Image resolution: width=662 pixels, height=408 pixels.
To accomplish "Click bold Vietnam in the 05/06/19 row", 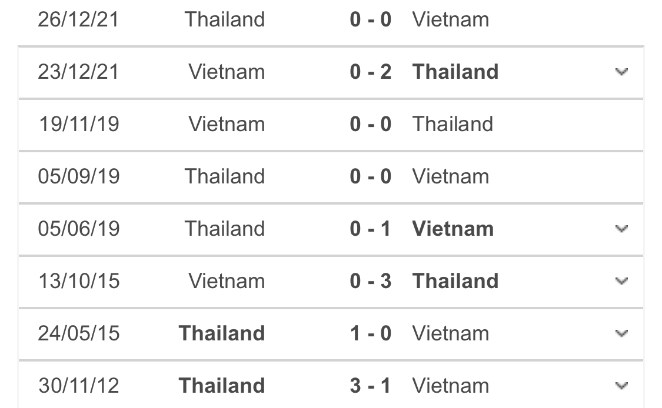I will pyautogui.click(x=453, y=229).
